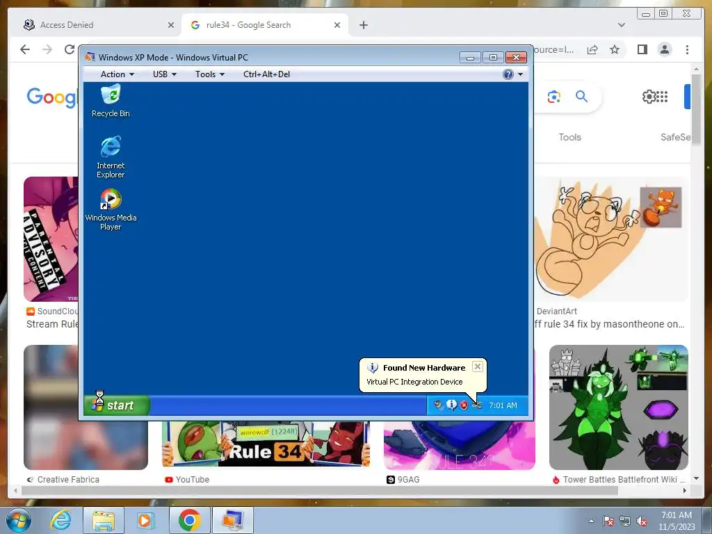The image size is (712, 534).
Task: Open the 9GAG source link
Action: pos(403,480)
